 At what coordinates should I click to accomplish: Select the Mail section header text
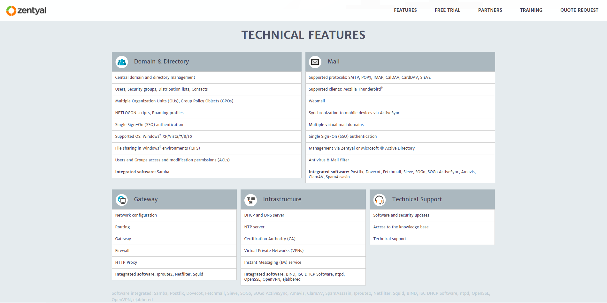[x=334, y=62]
